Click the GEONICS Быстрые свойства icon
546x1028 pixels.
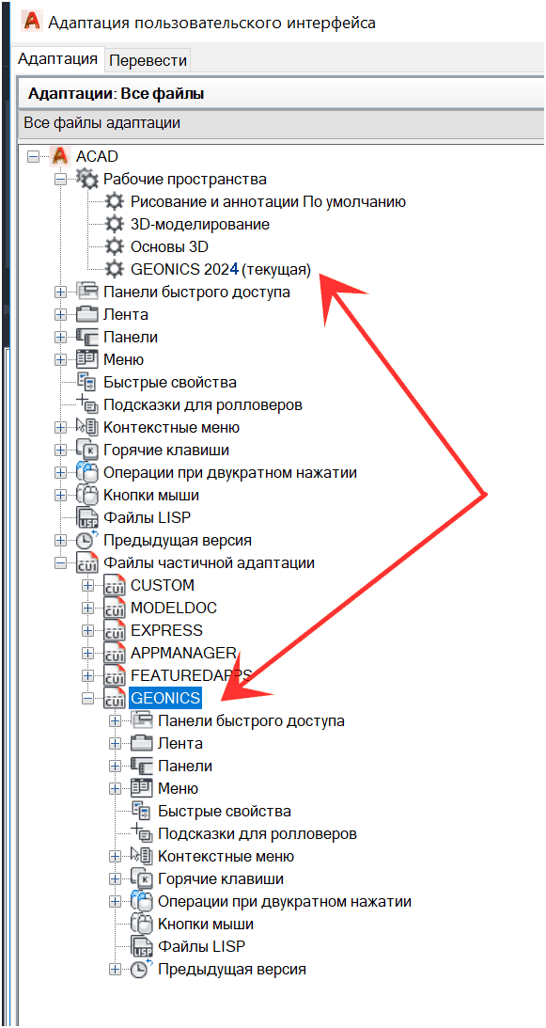142,811
